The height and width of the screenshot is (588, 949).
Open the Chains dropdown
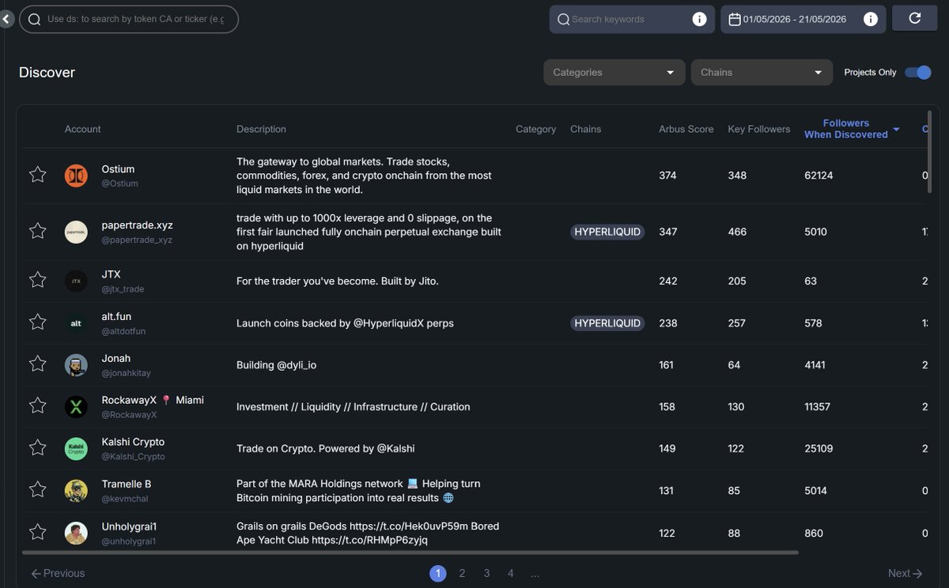tap(762, 72)
